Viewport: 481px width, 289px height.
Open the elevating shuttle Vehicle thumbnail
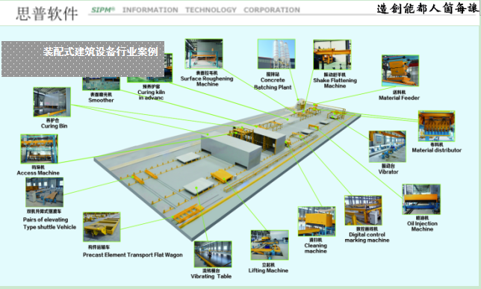[x=45, y=192]
